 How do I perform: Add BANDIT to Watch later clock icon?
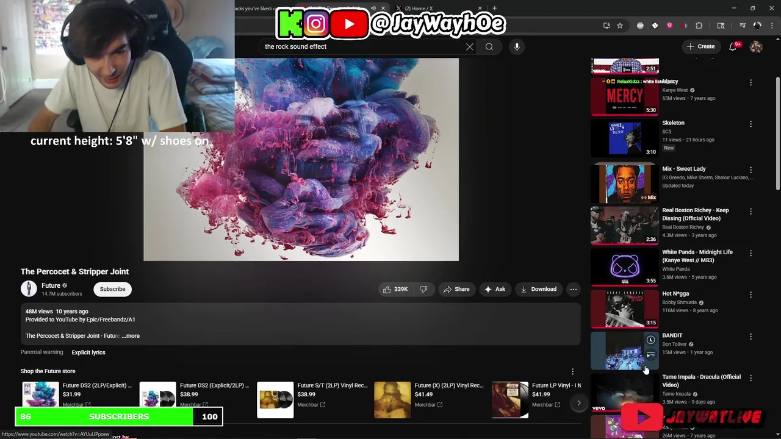651,340
